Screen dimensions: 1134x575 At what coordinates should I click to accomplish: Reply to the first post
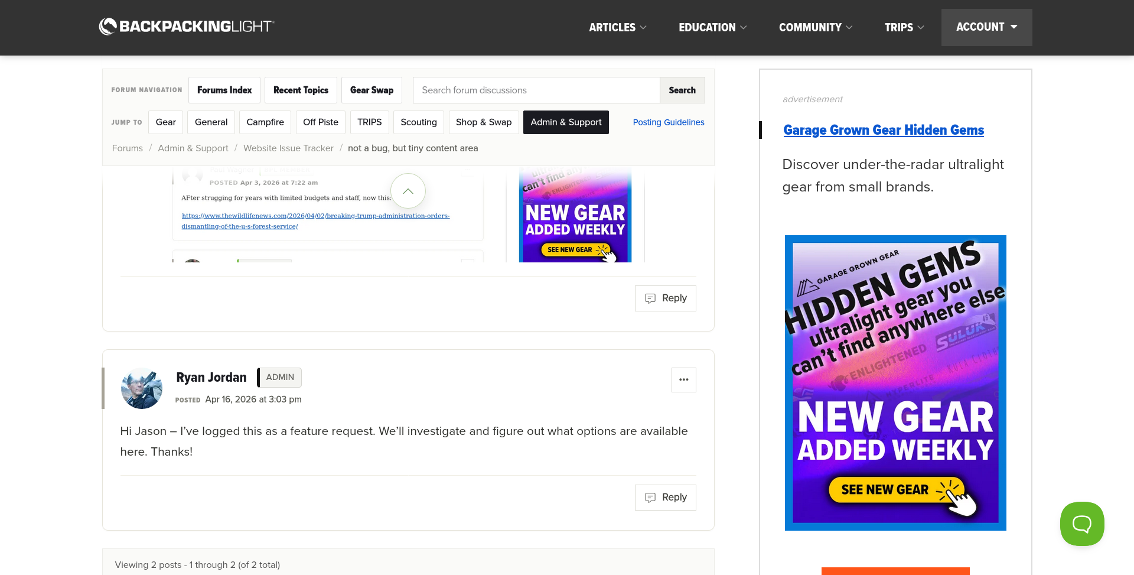tap(666, 298)
